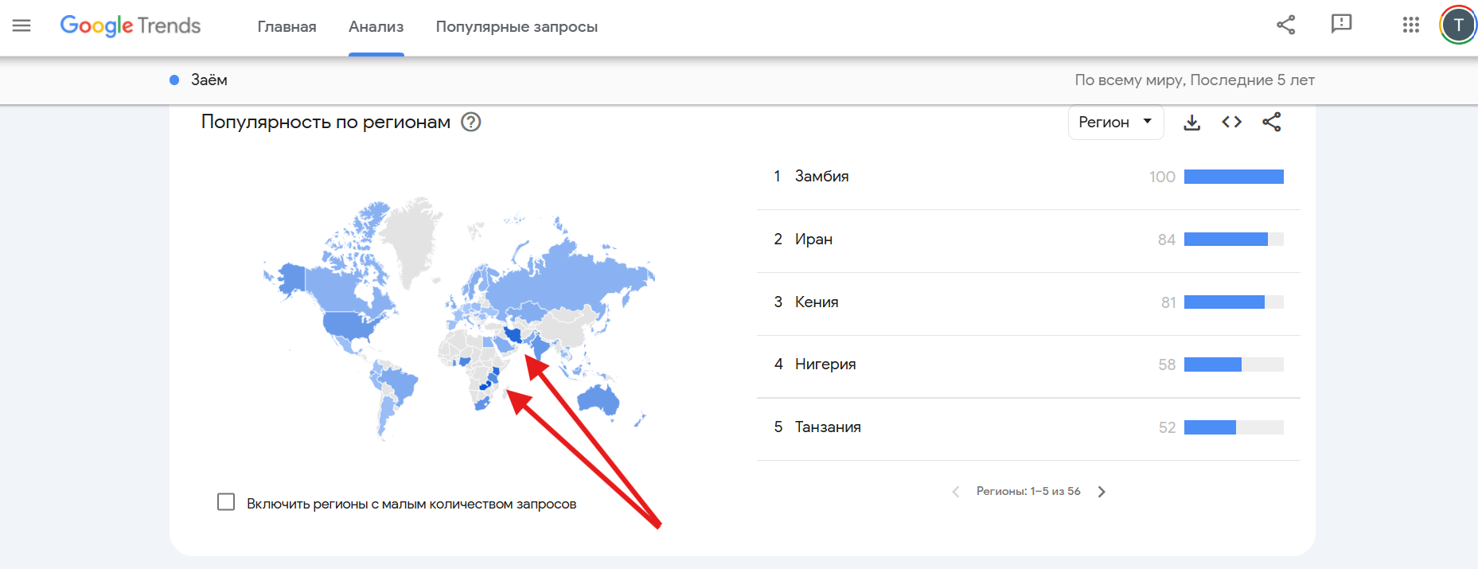Switch to the Главная tab
The image size is (1478, 569).
(x=287, y=27)
